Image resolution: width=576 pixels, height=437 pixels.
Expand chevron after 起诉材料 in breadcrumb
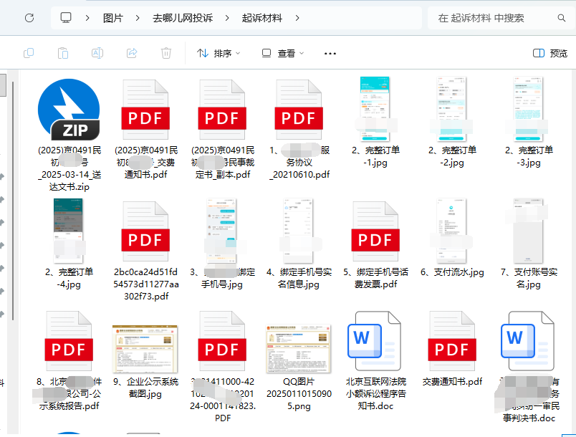tap(297, 18)
